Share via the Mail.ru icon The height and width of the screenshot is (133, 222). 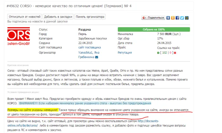point(187,18)
